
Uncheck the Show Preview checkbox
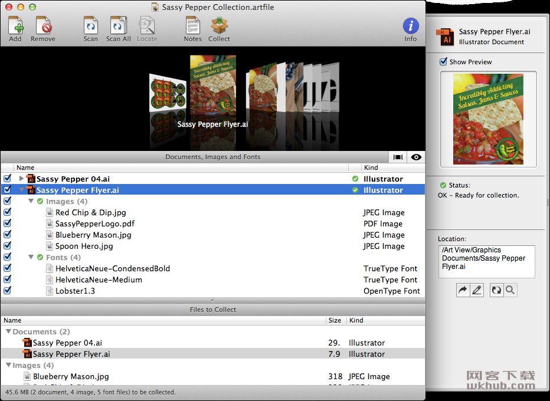tap(443, 62)
